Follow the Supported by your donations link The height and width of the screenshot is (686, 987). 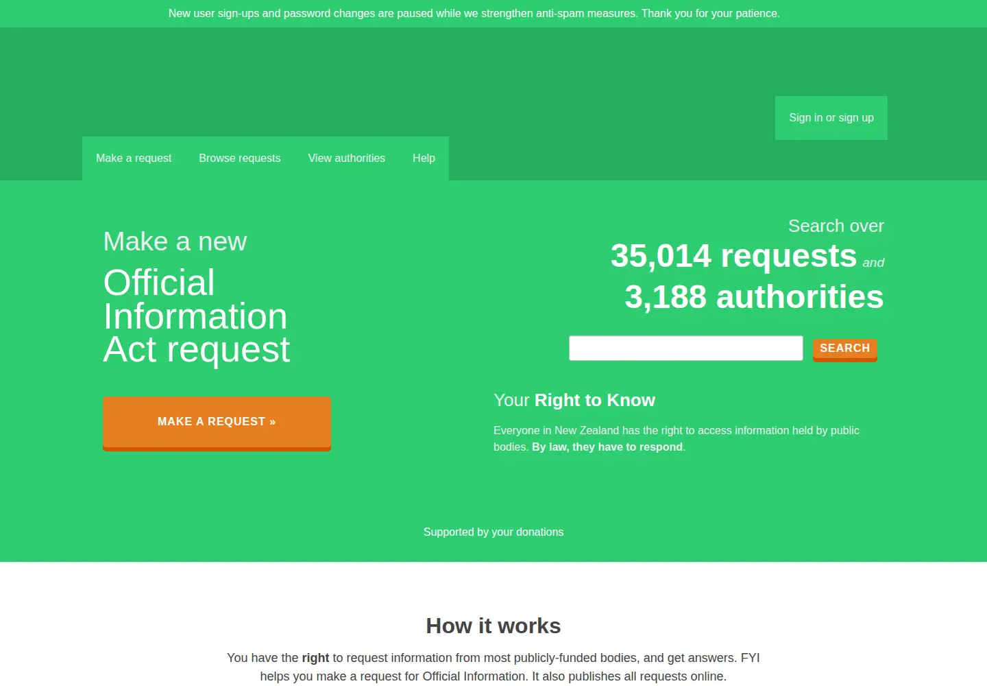click(x=493, y=532)
